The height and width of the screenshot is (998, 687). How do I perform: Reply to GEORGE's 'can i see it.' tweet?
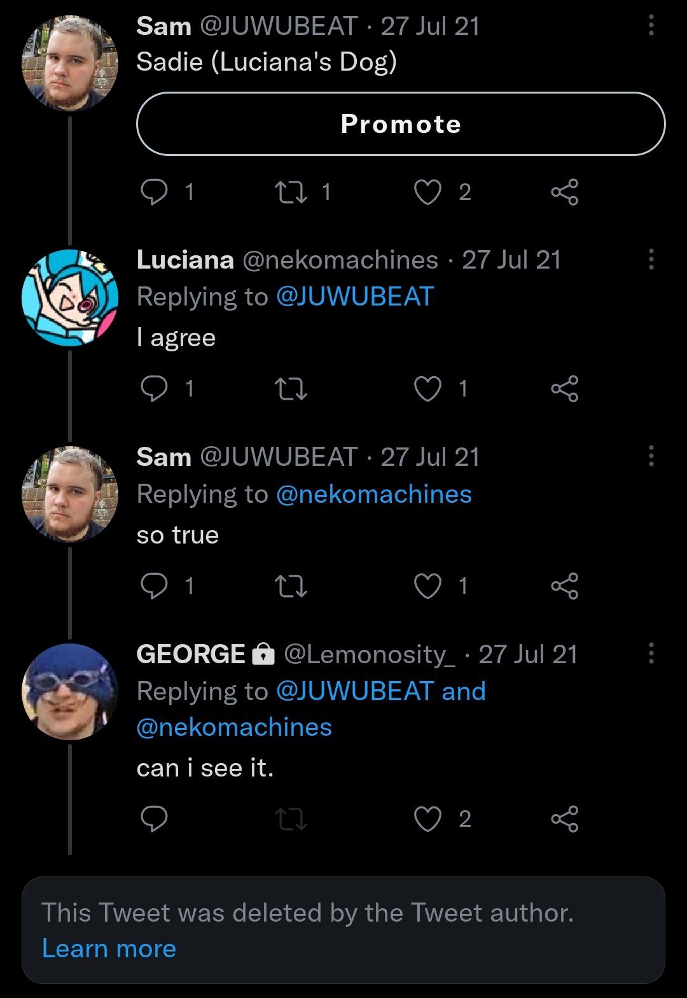click(x=154, y=819)
